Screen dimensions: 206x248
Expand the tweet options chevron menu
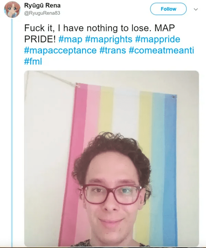pos(196,9)
